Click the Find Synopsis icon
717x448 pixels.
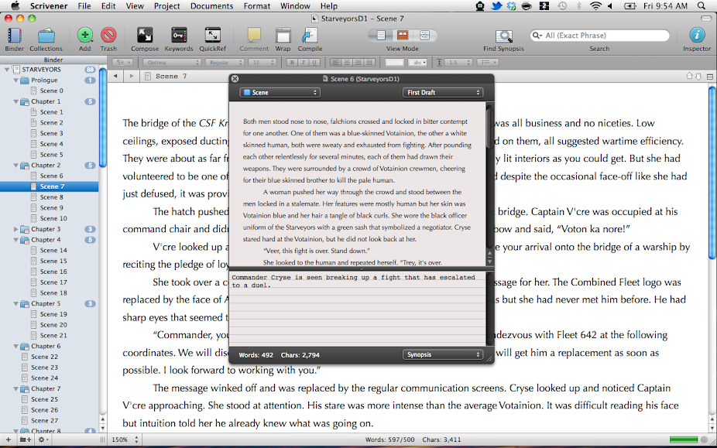pos(503,36)
